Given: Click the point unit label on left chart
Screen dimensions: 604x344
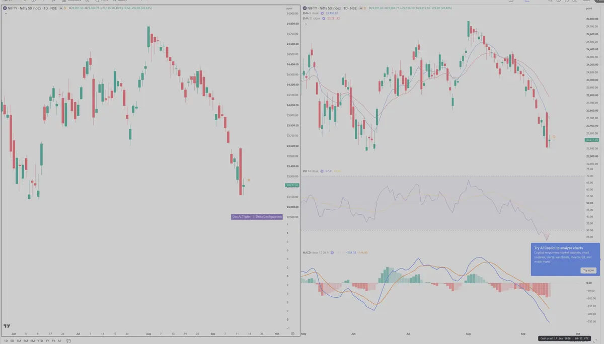Looking at the screenshot, I should point(289,9).
